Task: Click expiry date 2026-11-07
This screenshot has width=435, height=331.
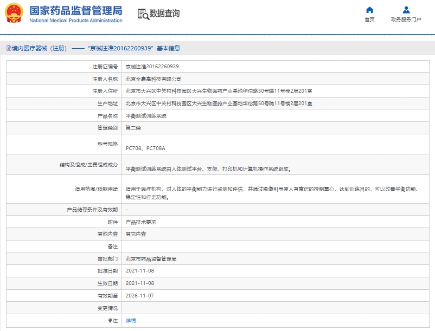Action: click(140, 296)
